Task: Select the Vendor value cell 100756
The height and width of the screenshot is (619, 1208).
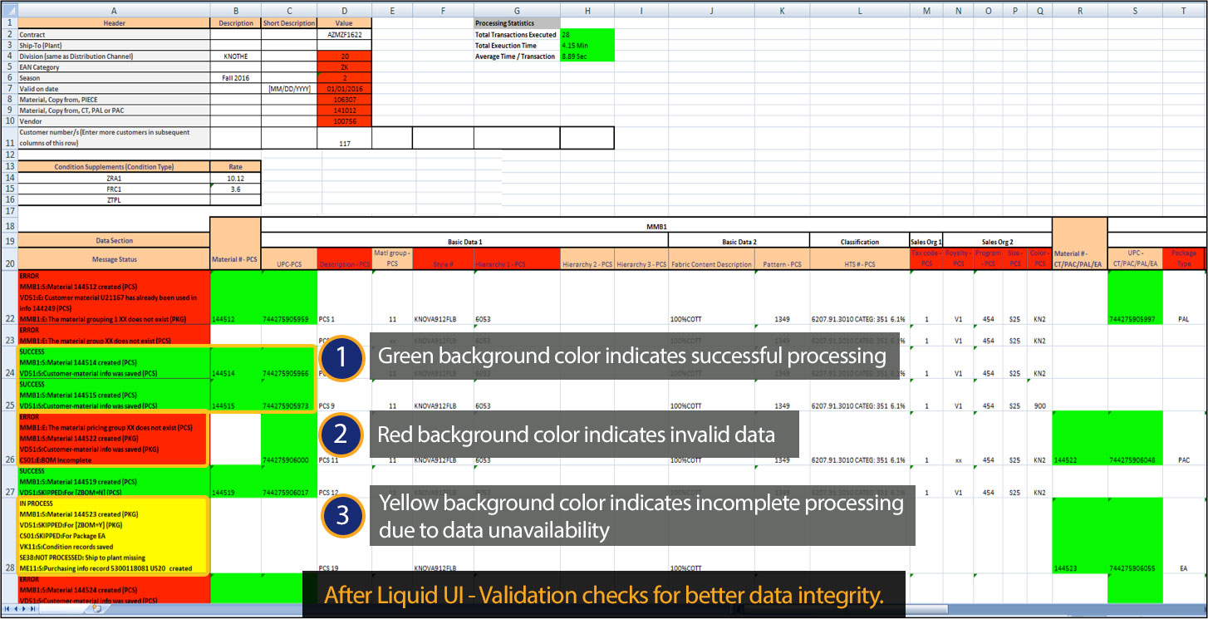Action: click(x=345, y=121)
